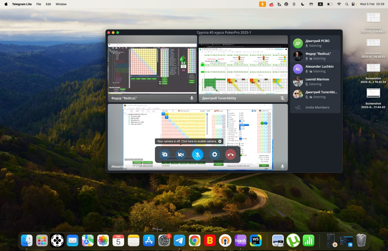Open keyboard input source 'A' menu
The width and height of the screenshot is (388, 251).
pos(320,4)
